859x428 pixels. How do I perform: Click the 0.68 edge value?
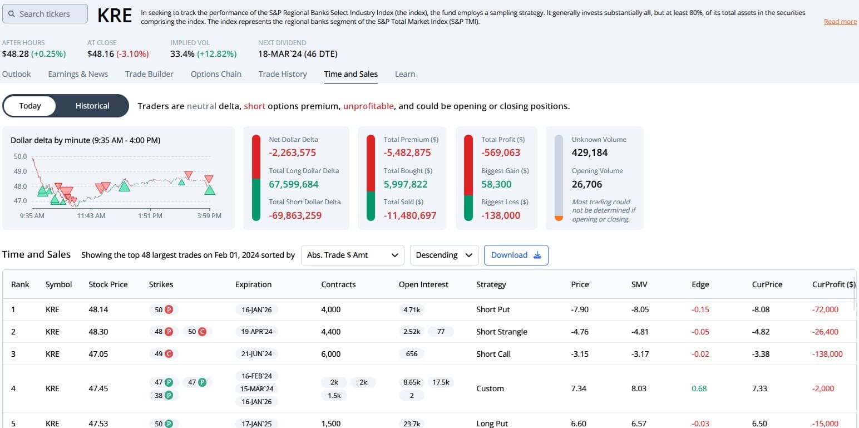(699, 388)
